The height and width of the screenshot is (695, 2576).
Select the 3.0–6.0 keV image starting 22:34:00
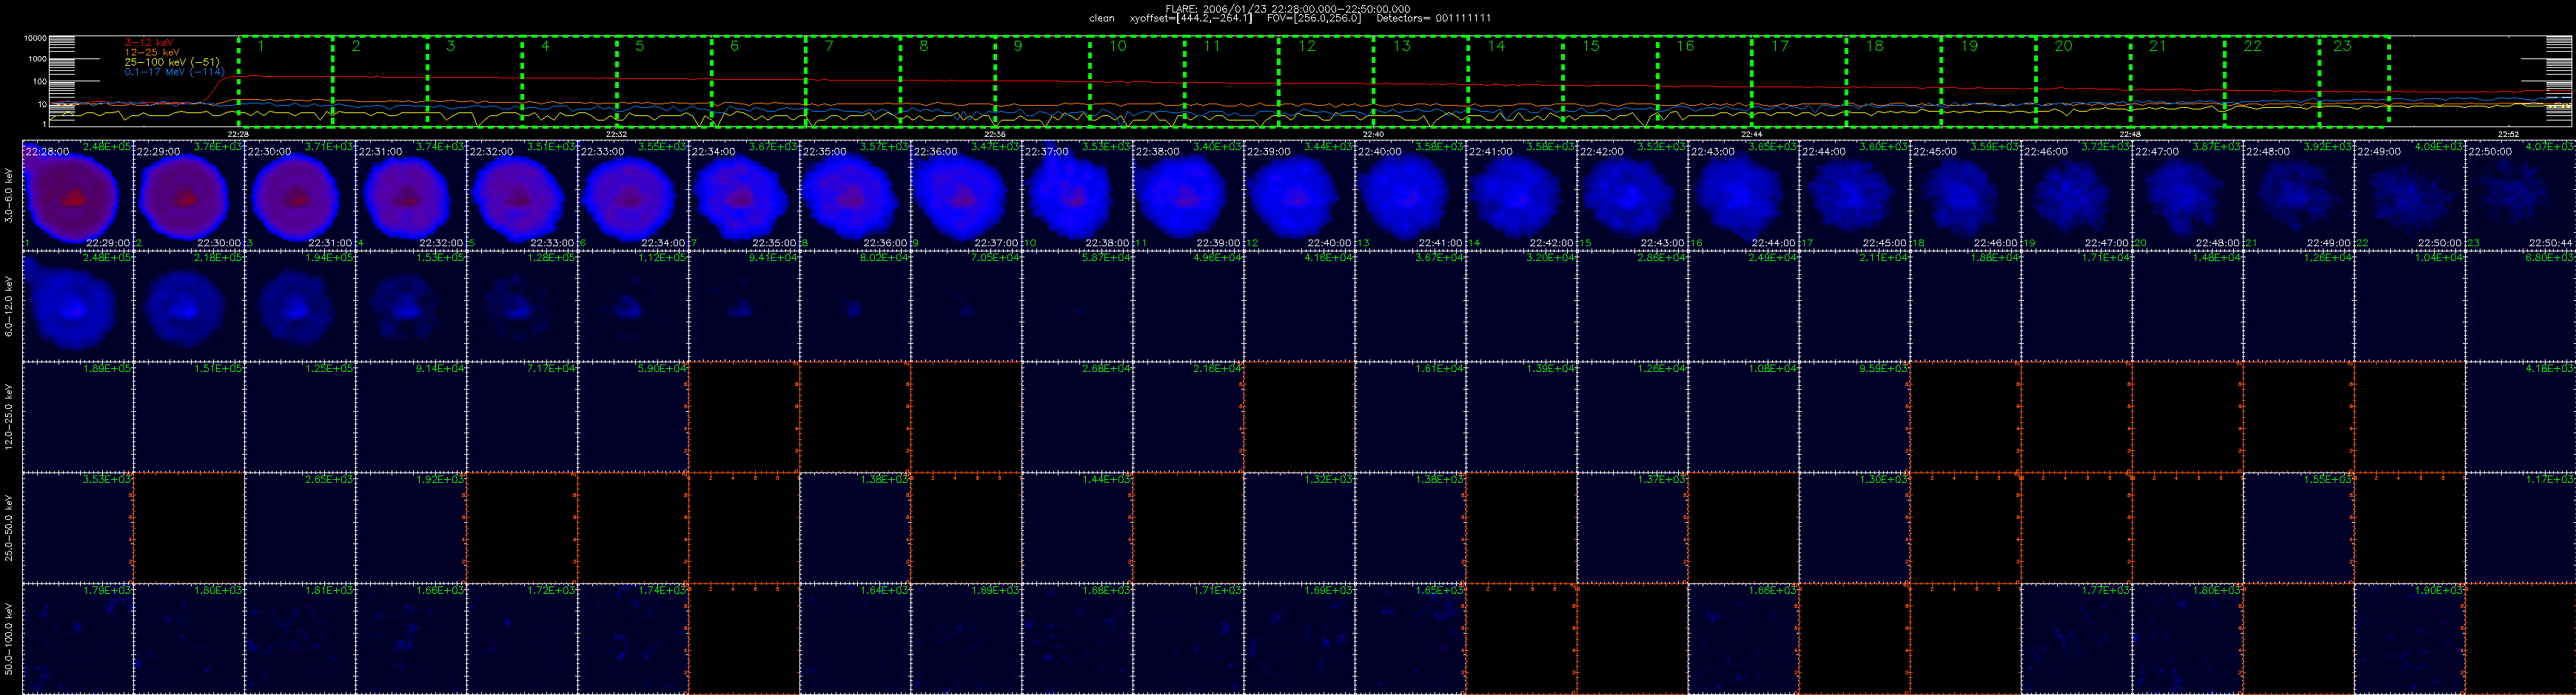(744, 196)
